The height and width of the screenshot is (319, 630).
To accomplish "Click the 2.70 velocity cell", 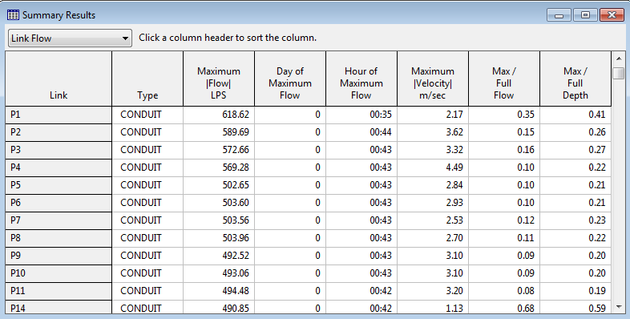I will pyautogui.click(x=433, y=239).
